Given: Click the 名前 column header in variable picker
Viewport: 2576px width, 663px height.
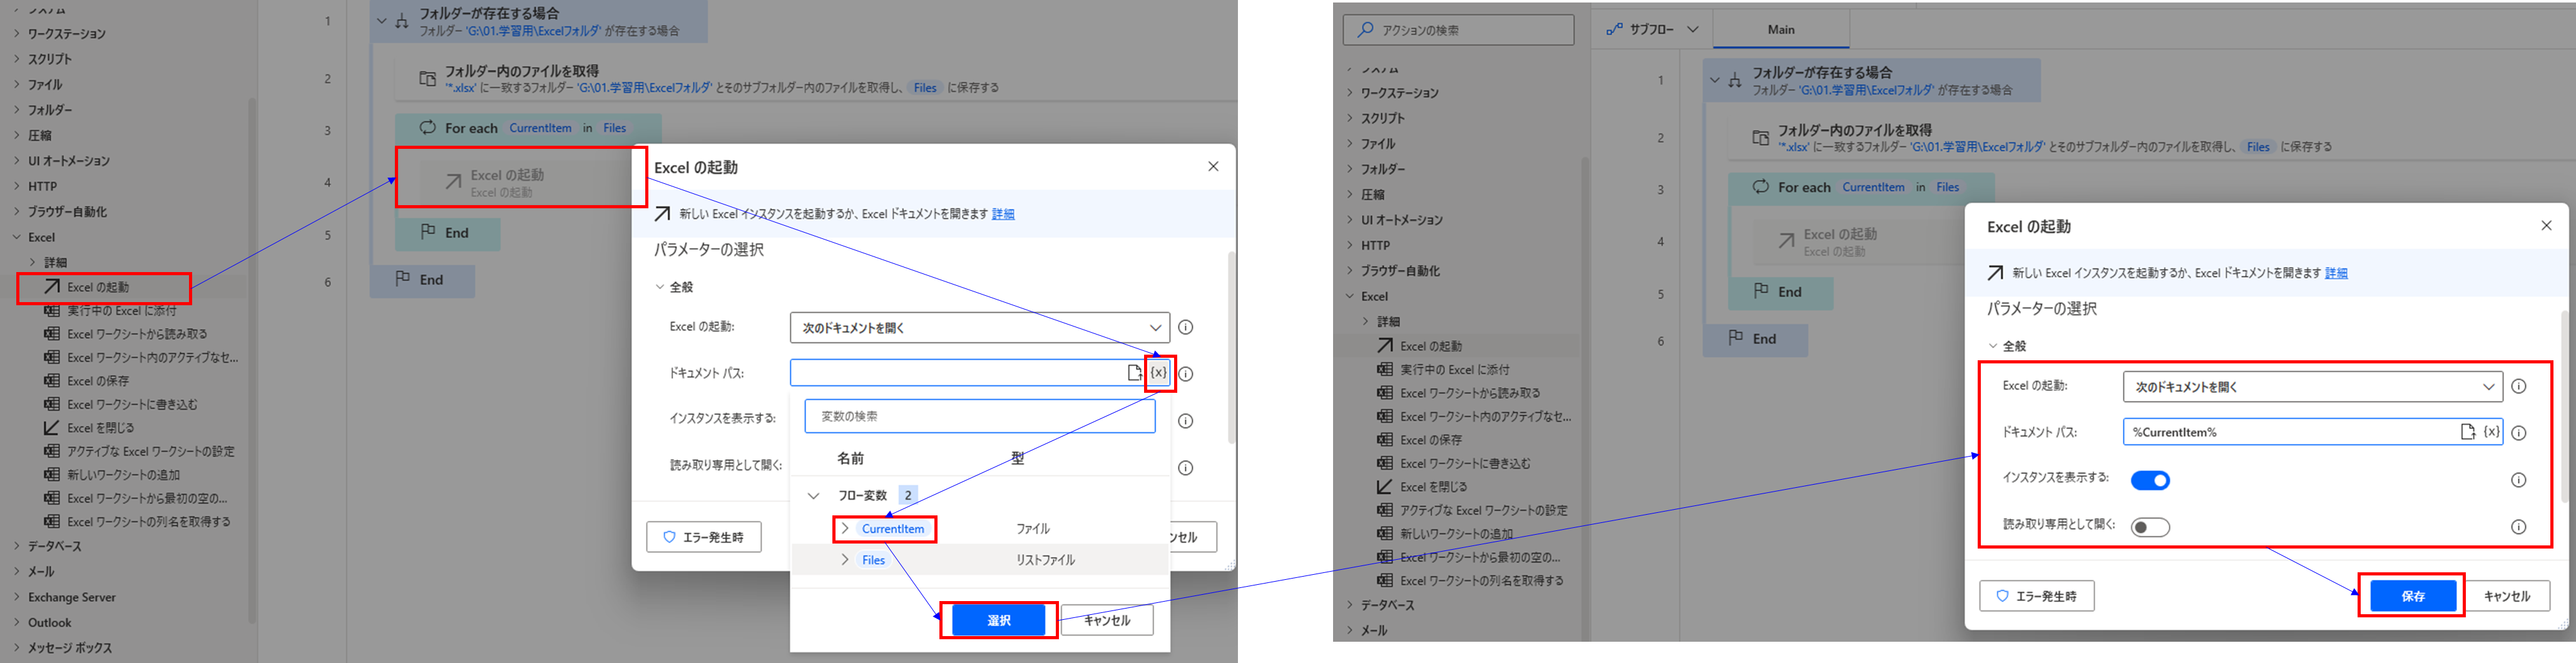Looking at the screenshot, I should [x=851, y=458].
